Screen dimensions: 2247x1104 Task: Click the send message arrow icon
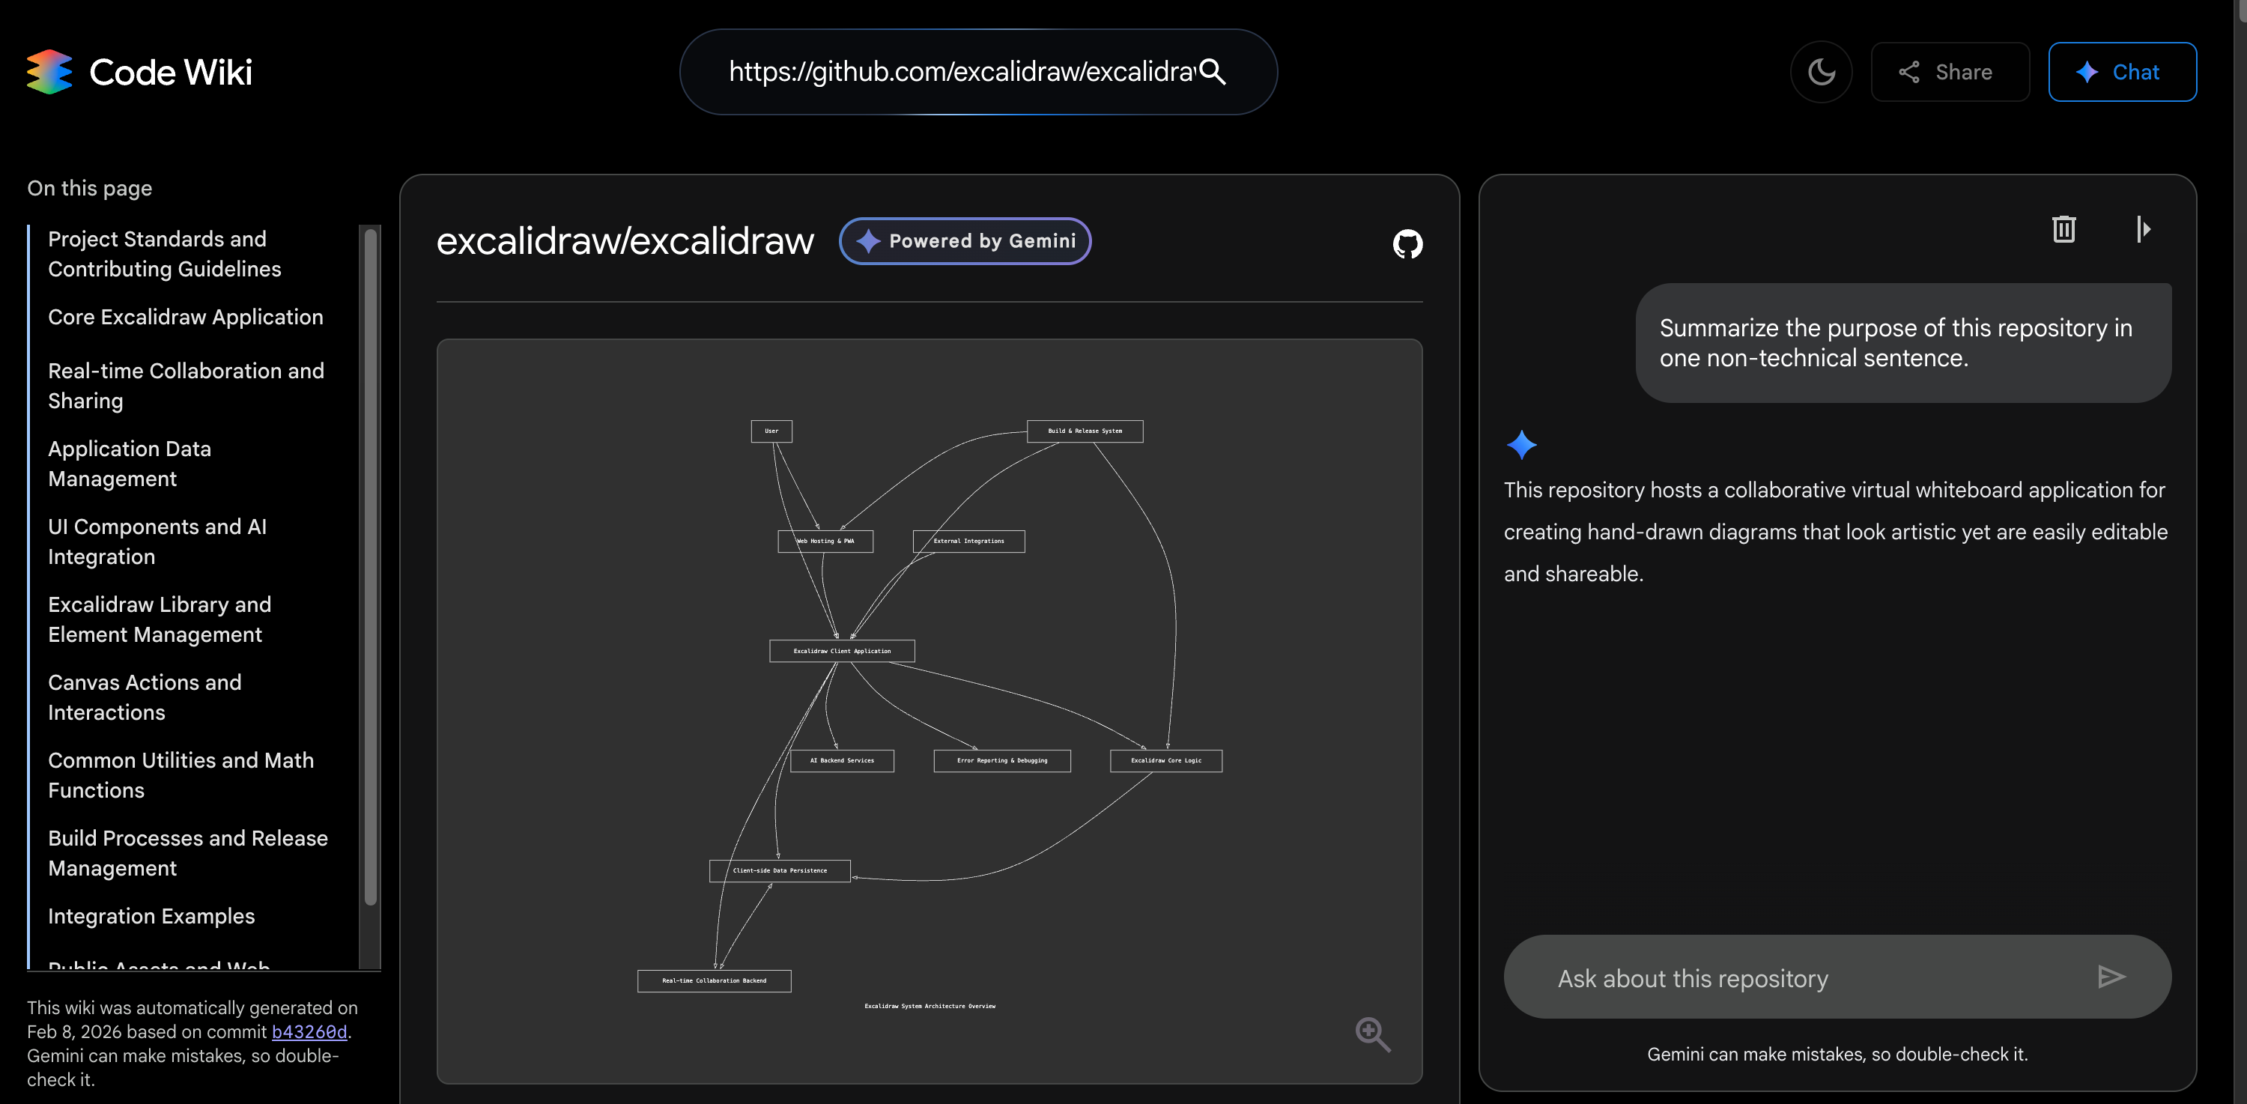click(2111, 977)
